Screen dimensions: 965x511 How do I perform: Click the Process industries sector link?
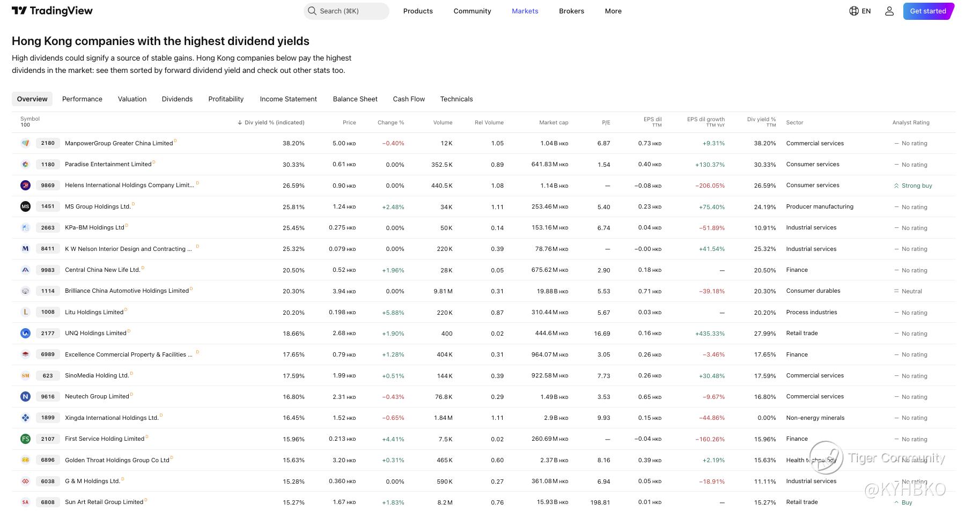[812, 312]
